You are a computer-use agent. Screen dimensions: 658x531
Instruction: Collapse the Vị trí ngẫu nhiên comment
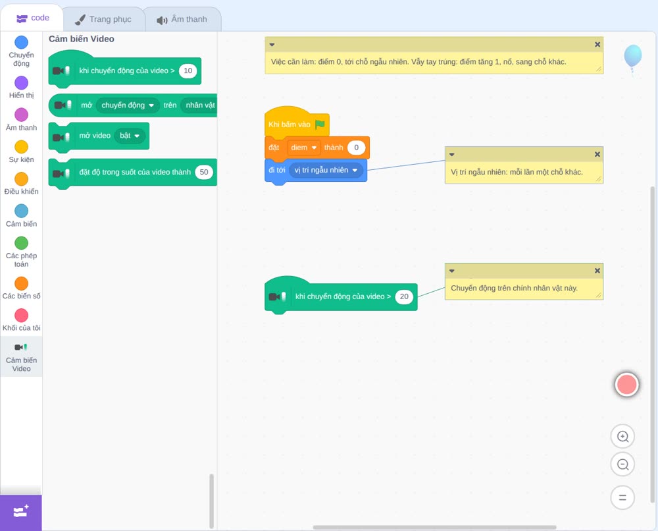tap(451, 155)
